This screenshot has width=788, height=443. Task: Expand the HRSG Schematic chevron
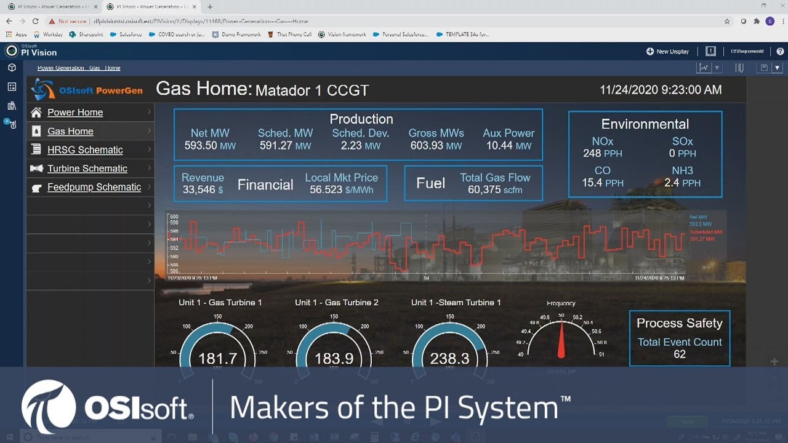[x=149, y=150]
